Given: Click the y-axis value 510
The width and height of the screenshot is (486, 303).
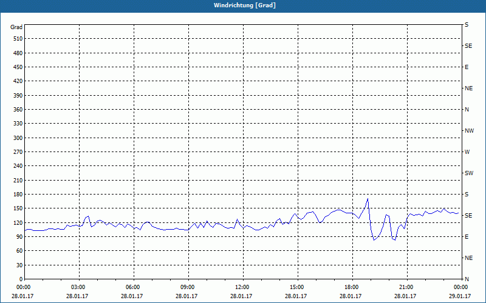Looking at the screenshot, I should point(19,39).
